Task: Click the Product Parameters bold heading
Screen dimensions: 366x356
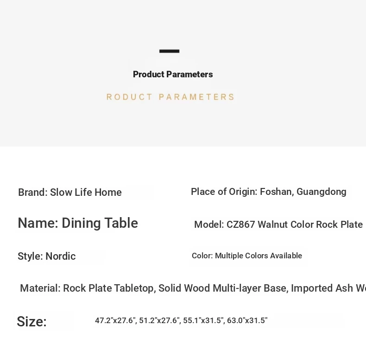Action: pos(173,75)
